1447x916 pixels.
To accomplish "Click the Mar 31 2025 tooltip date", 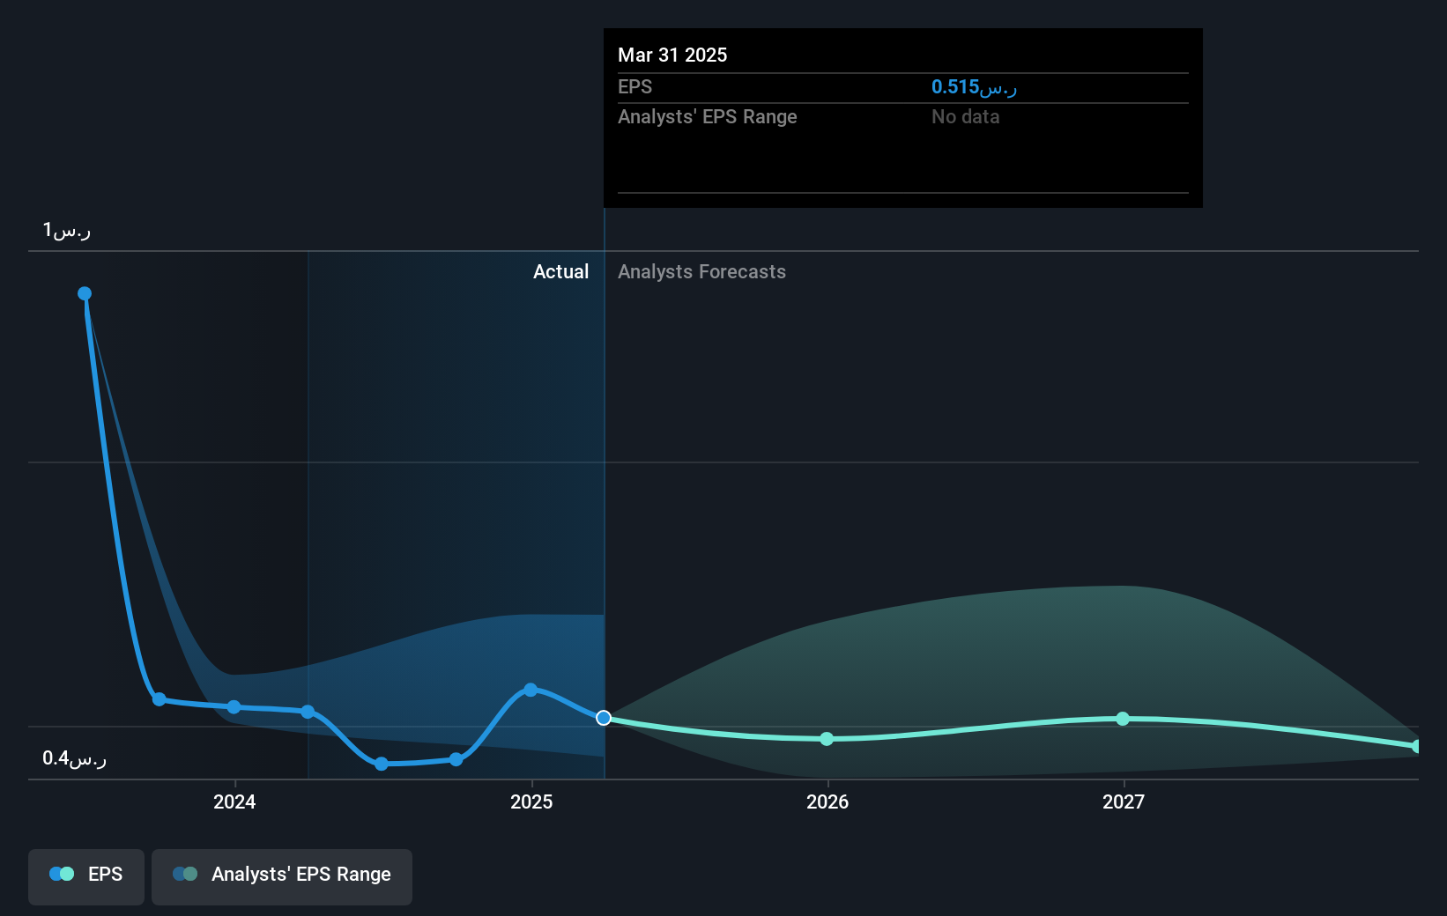I will point(672,55).
